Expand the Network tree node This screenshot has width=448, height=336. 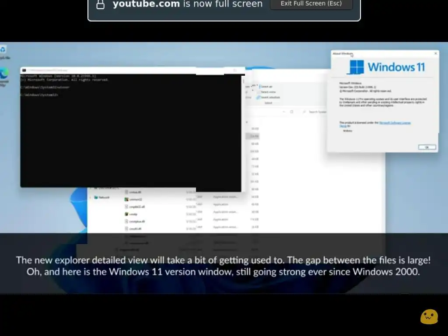pyautogui.click(x=90, y=197)
